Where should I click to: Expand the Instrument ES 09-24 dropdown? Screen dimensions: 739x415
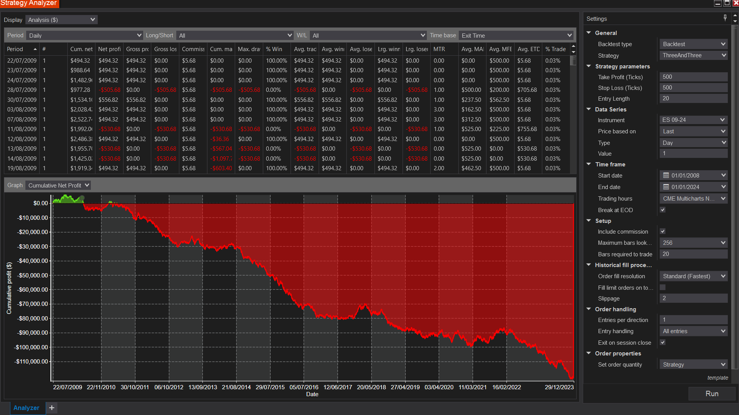693,120
